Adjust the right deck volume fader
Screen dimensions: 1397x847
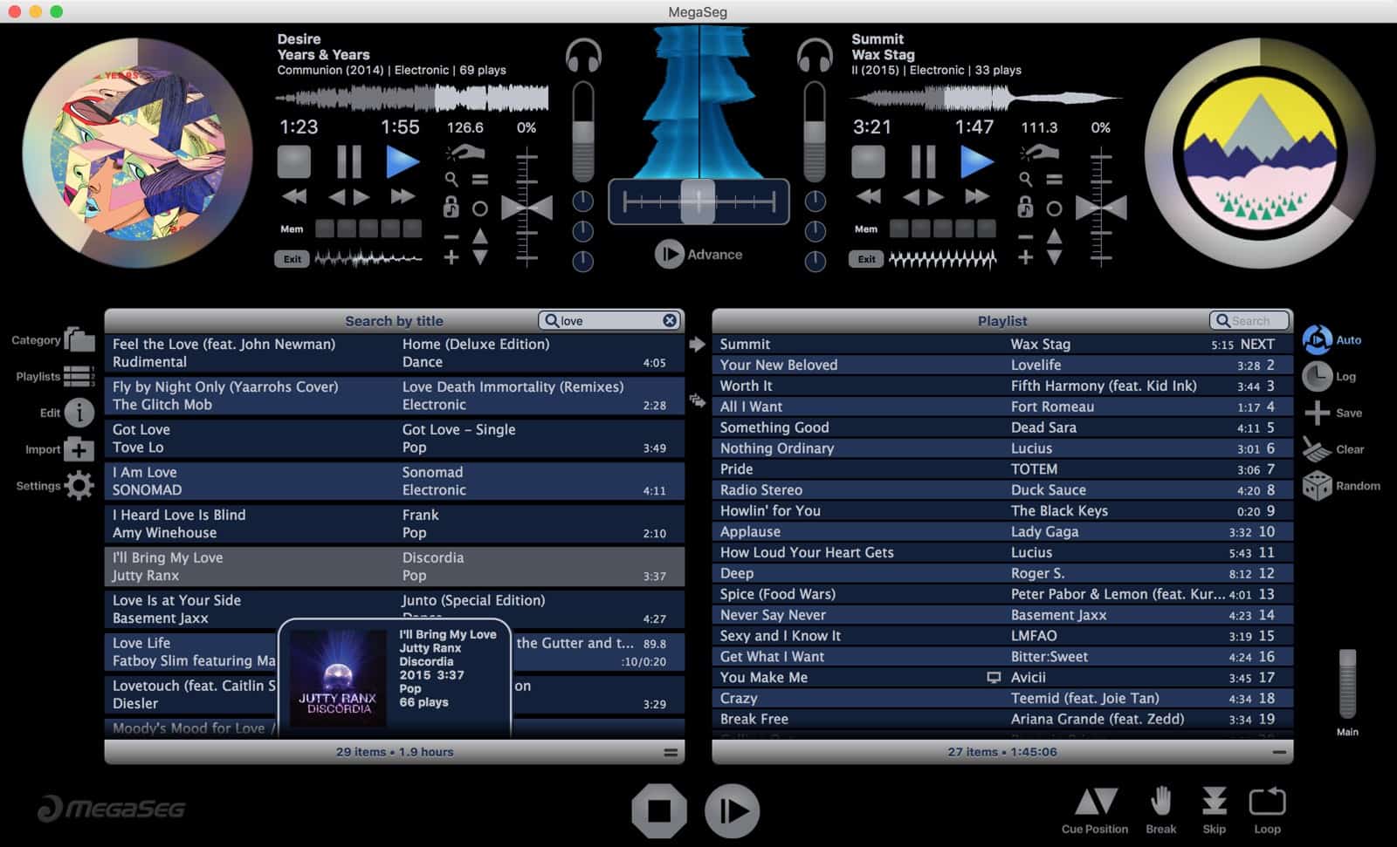[x=815, y=131]
